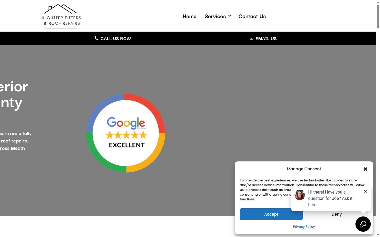
Task: Open the Google Reviews Excellent badge
Action: click(x=126, y=133)
